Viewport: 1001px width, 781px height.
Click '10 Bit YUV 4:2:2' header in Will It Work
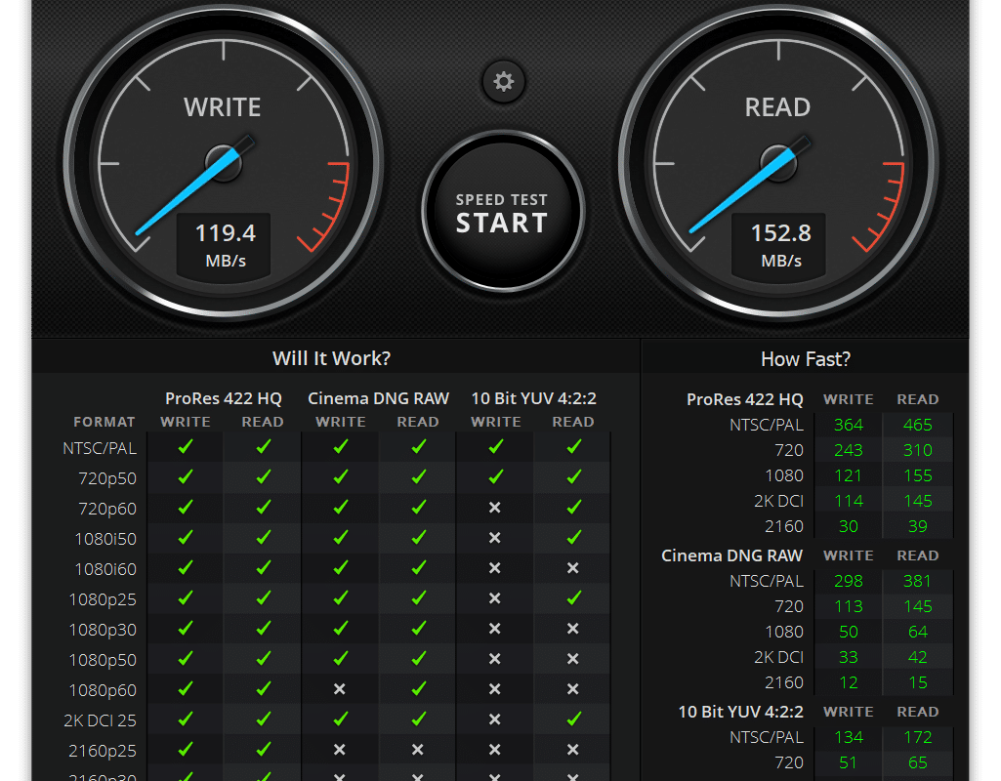coord(533,398)
